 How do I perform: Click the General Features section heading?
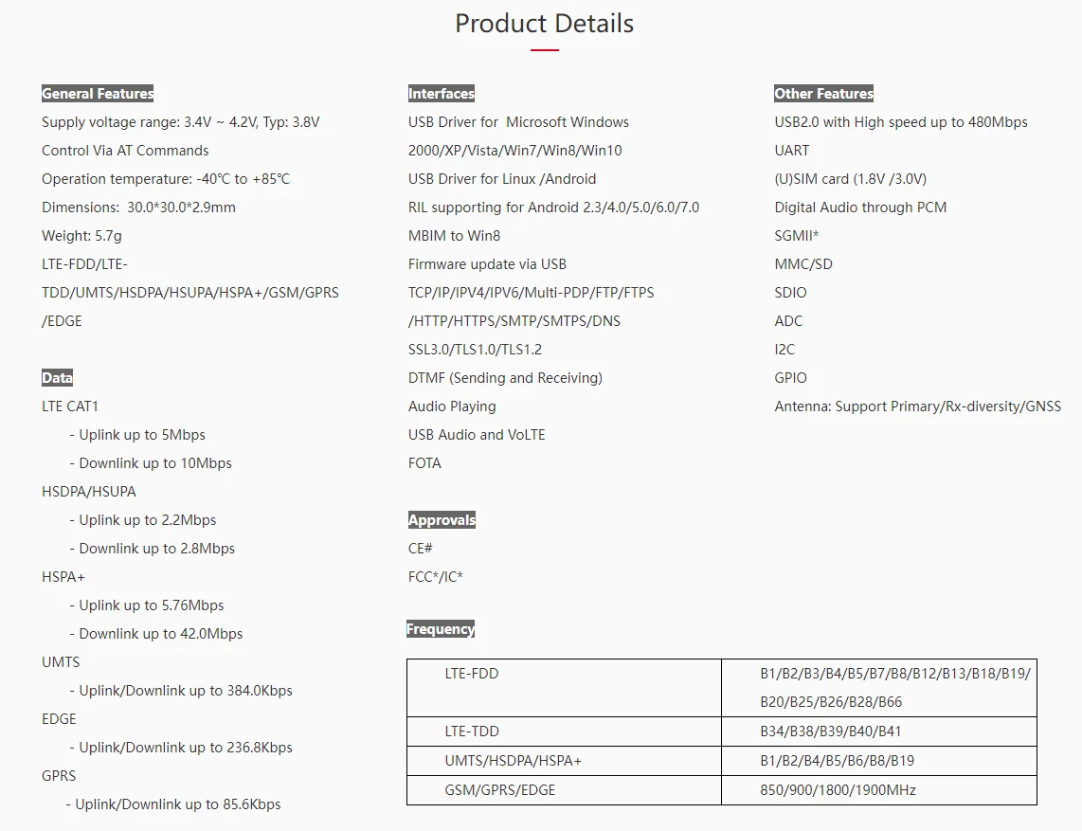pos(98,94)
